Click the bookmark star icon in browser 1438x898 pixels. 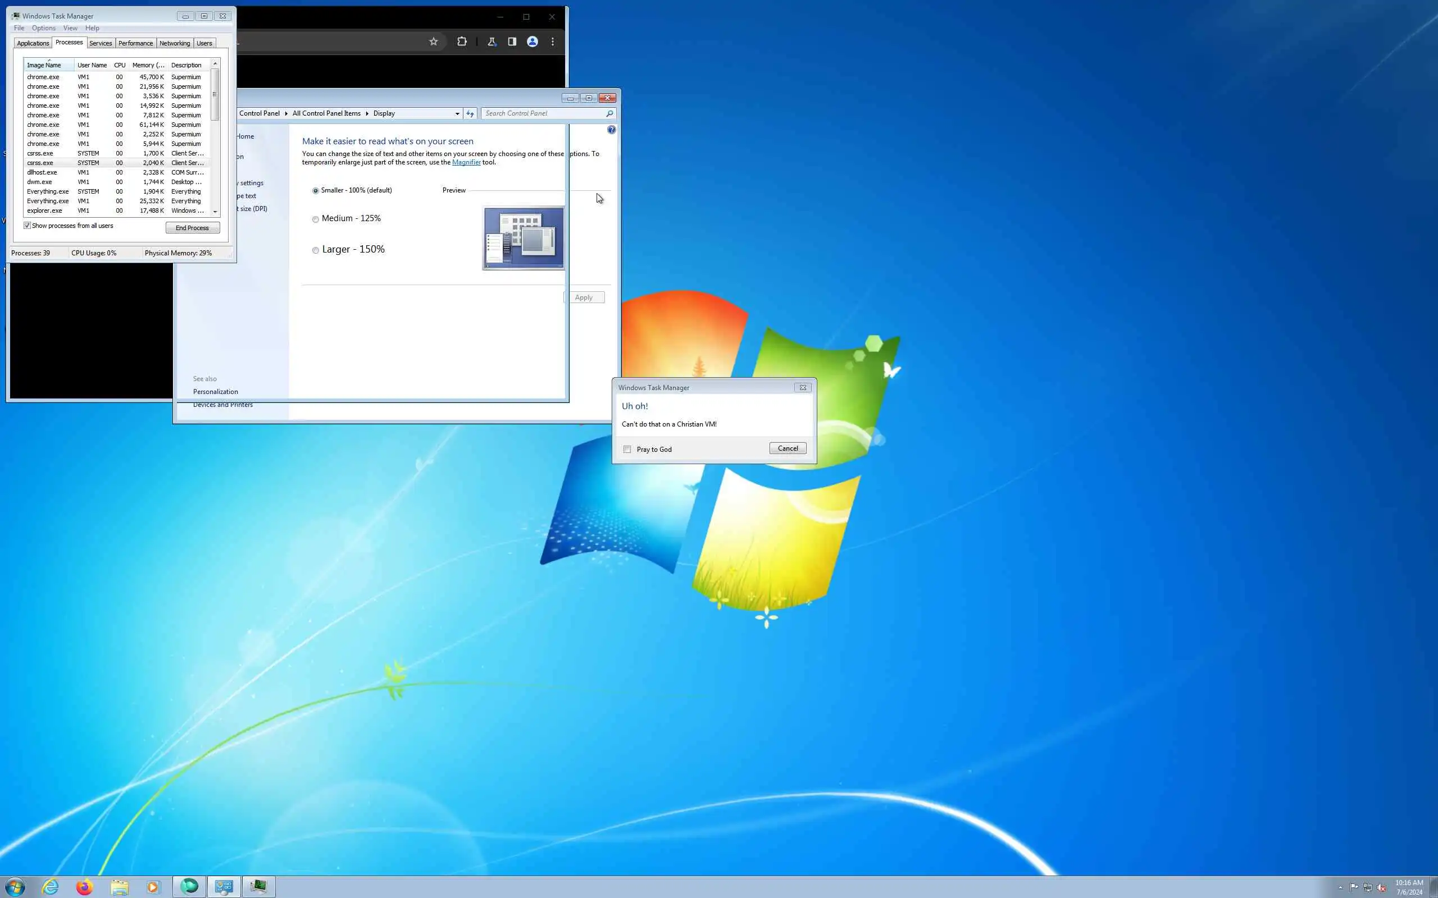(x=433, y=42)
